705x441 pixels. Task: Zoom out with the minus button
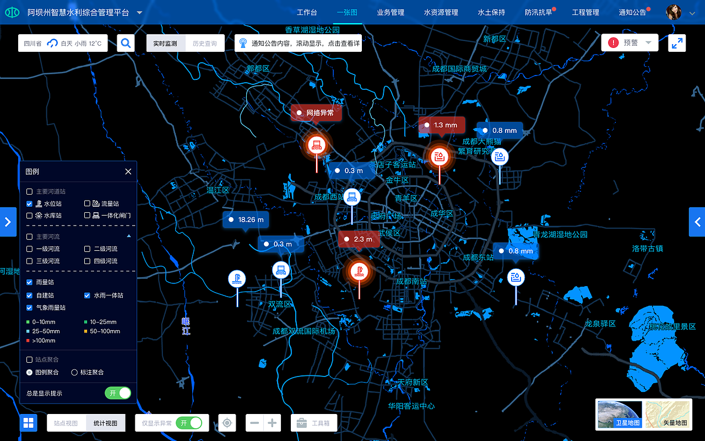(x=254, y=423)
